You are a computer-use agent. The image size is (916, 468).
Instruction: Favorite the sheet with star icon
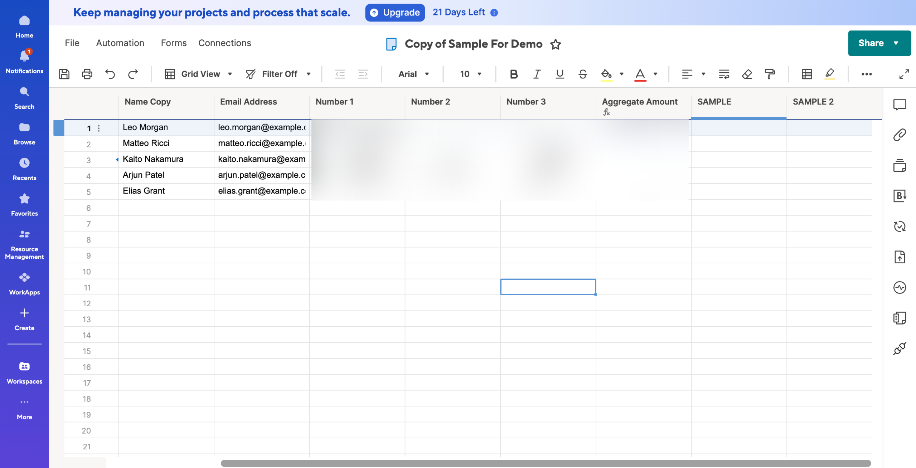[x=555, y=44]
